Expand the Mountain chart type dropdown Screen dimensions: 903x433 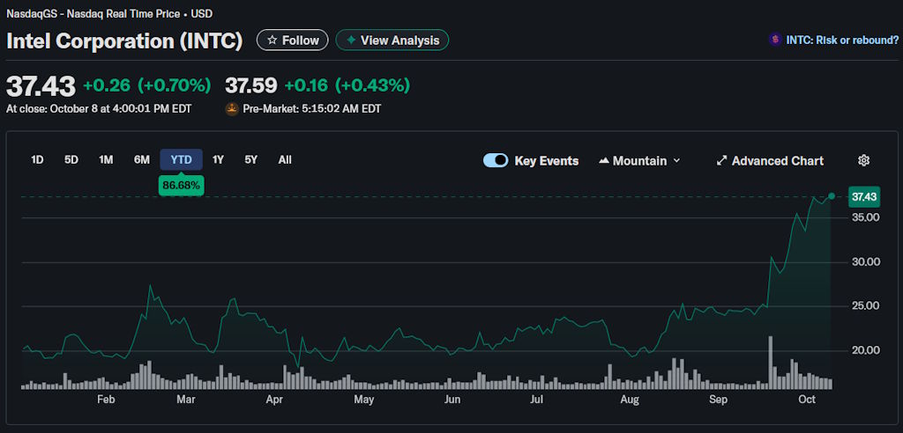676,160
